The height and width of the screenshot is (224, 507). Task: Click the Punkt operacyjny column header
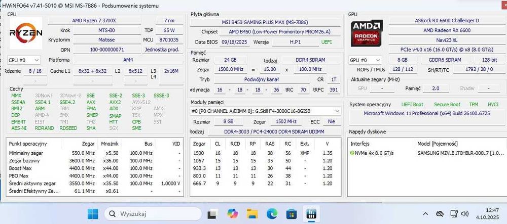tap(28, 144)
